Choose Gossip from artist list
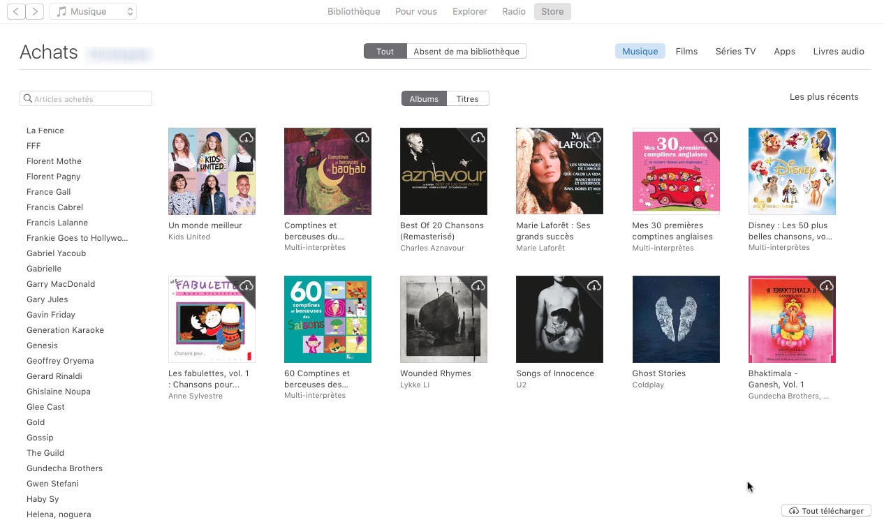 40,438
